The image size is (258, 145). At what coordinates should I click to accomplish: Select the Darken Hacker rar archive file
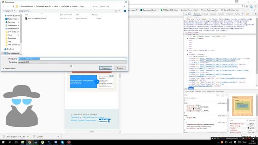[37, 19]
